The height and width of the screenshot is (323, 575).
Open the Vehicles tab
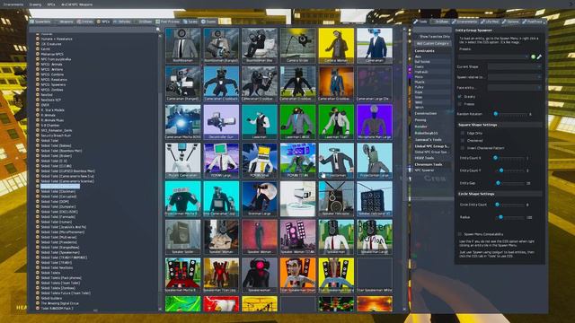point(122,22)
